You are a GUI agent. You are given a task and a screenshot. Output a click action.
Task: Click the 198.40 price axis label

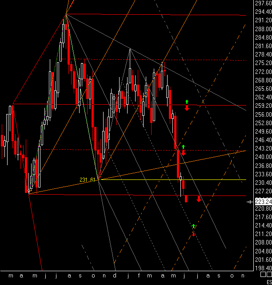(x=263, y=268)
